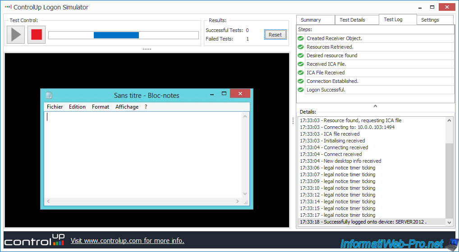Click green check icon beside Connection Established
459x252 pixels.
tap(301, 81)
